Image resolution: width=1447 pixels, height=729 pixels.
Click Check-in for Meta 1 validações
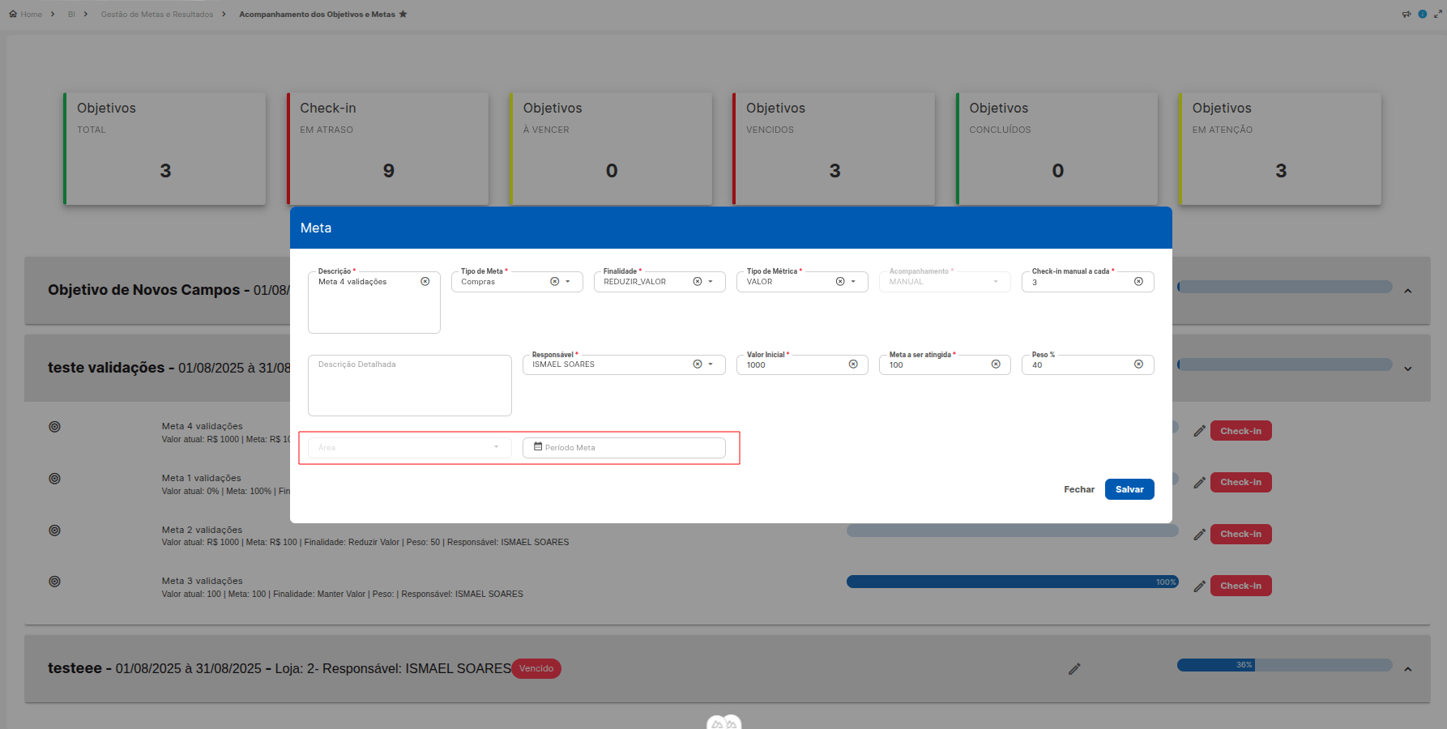pos(1240,483)
